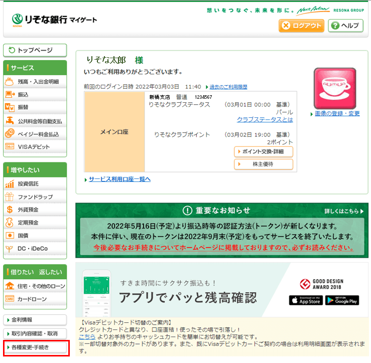Click the 国債 bond icon
Image resolution: width=371 pixels, height=363 pixels.
pyautogui.click(x=10, y=235)
